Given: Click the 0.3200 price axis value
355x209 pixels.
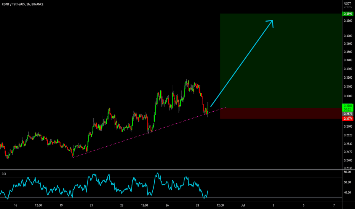Looking at the screenshot, I should coord(348,78).
